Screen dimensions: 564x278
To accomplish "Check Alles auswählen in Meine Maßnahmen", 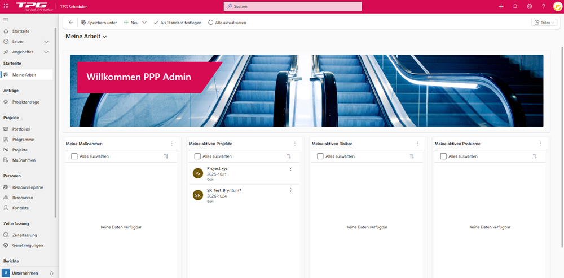I will coord(74,156).
